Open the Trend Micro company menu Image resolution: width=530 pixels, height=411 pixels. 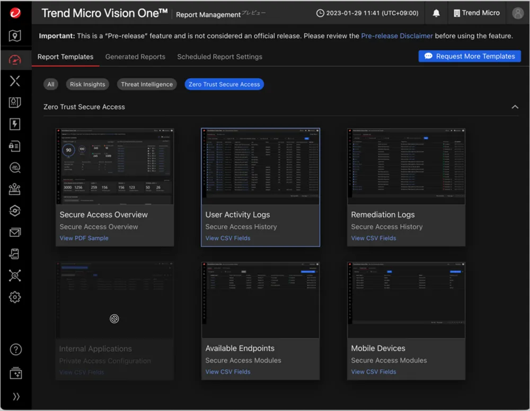coord(476,13)
